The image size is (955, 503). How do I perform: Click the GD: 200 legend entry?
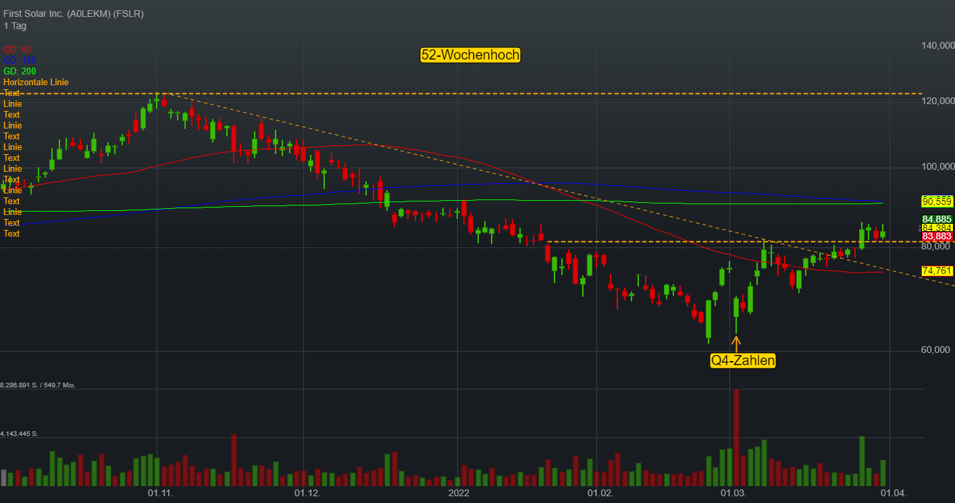click(20, 71)
